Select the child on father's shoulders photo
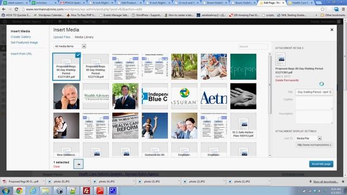 tap(155, 126)
